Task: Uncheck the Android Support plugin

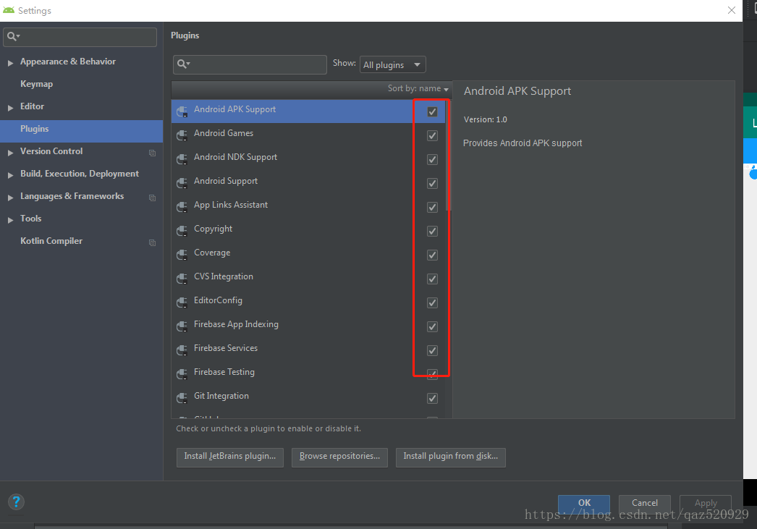Action: pos(432,183)
